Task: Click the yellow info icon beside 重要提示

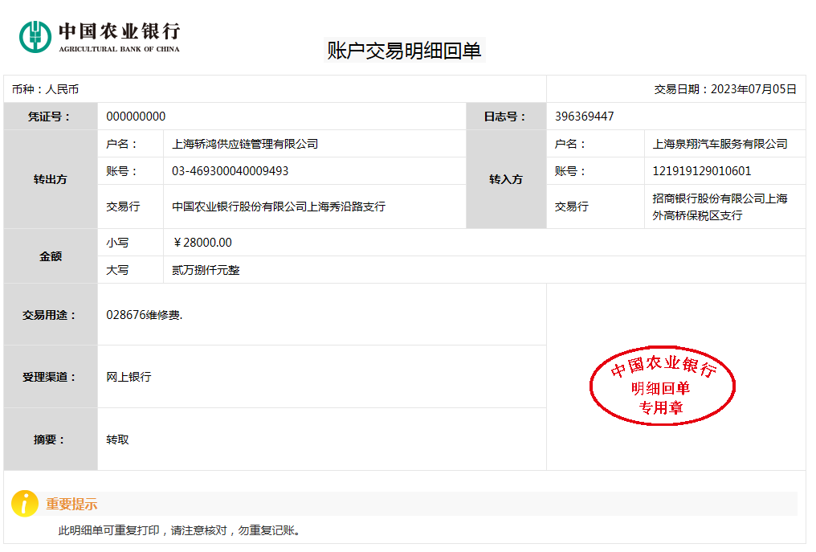Action: point(25,504)
